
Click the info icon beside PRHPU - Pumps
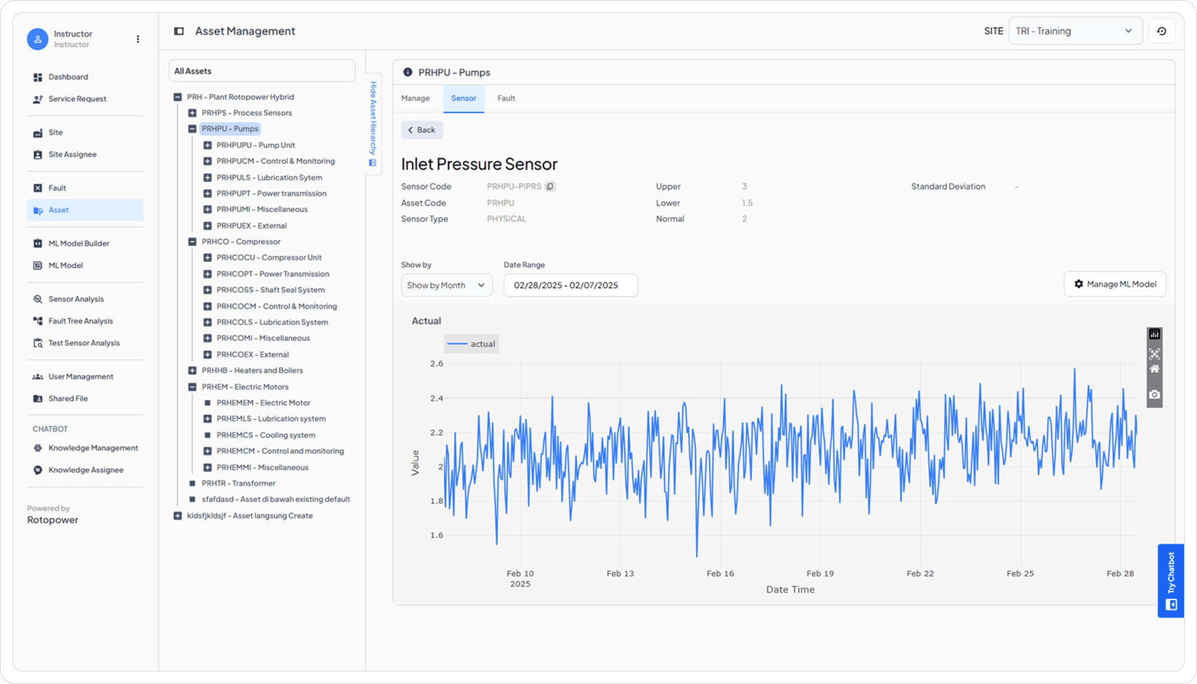(x=407, y=72)
